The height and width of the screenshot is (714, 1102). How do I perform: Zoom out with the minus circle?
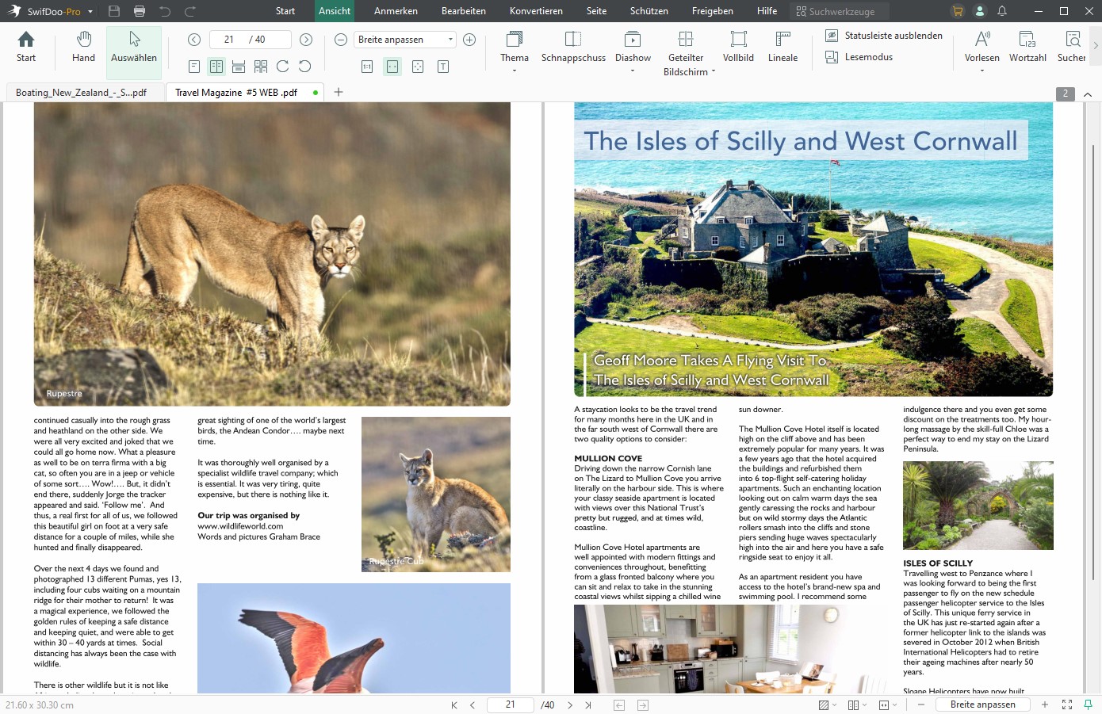click(341, 40)
